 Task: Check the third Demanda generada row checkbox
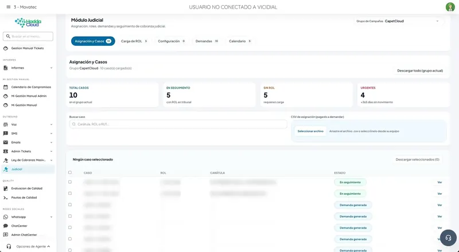pos(70,227)
